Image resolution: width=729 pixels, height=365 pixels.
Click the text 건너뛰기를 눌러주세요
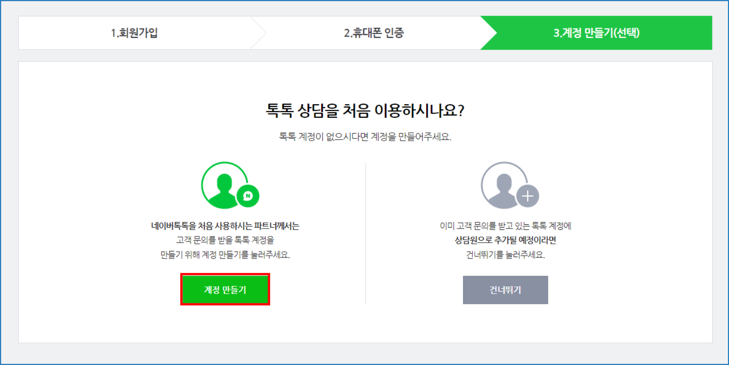tap(505, 256)
